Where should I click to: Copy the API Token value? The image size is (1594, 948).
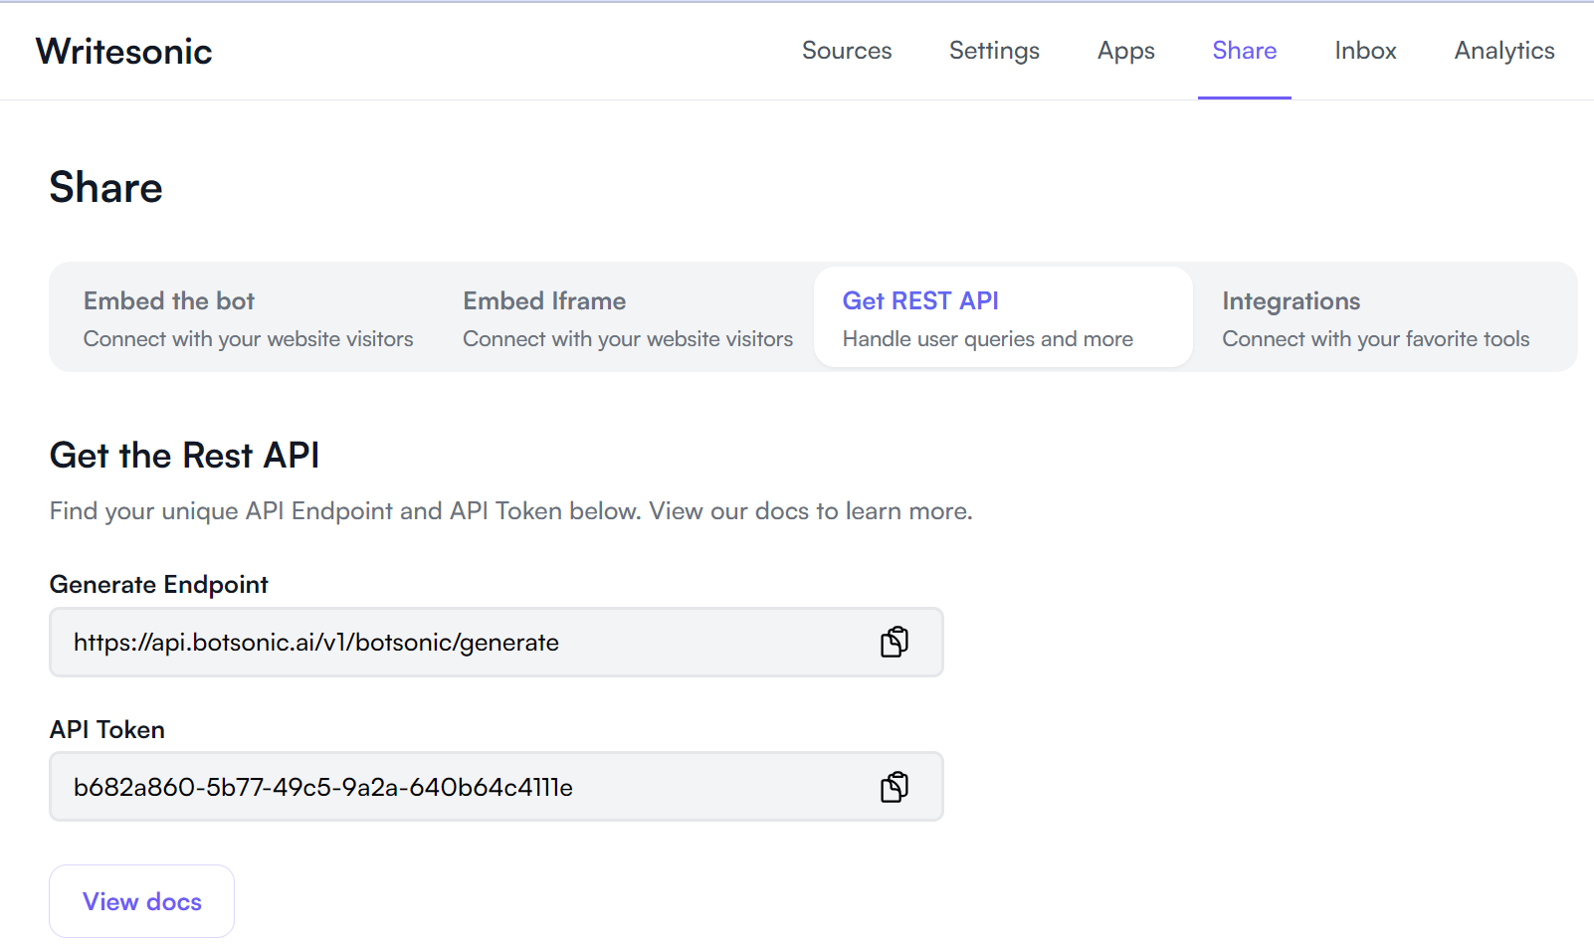coord(894,788)
